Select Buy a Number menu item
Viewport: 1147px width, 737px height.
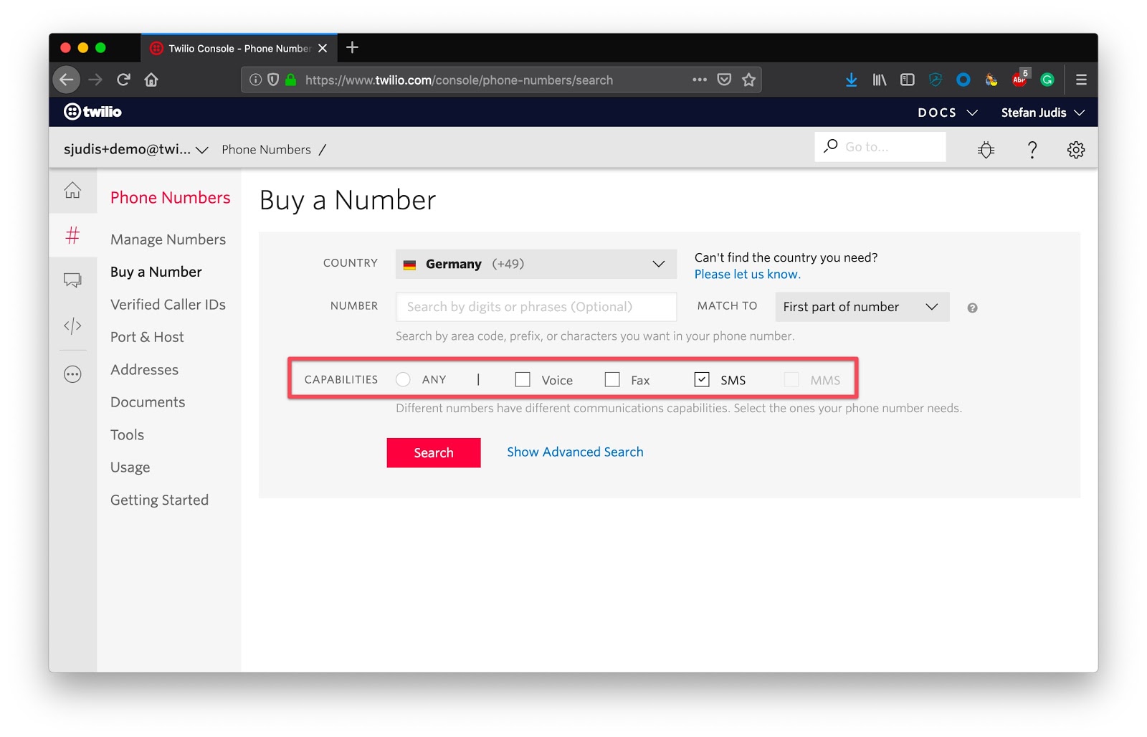[156, 272]
